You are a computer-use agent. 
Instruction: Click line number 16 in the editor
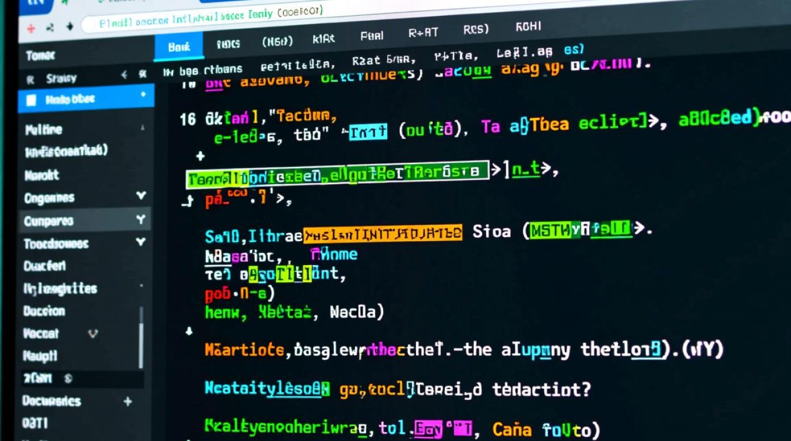coord(188,119)
